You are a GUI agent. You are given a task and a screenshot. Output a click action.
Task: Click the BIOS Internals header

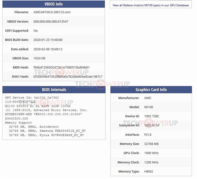pyautogui.click(x=54, y=90)
